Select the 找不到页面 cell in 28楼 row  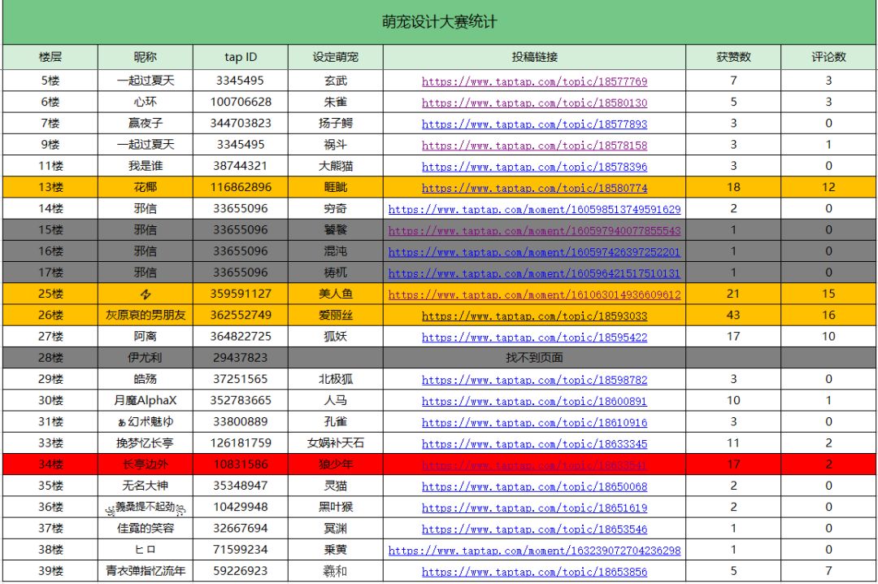coord(534,358)
